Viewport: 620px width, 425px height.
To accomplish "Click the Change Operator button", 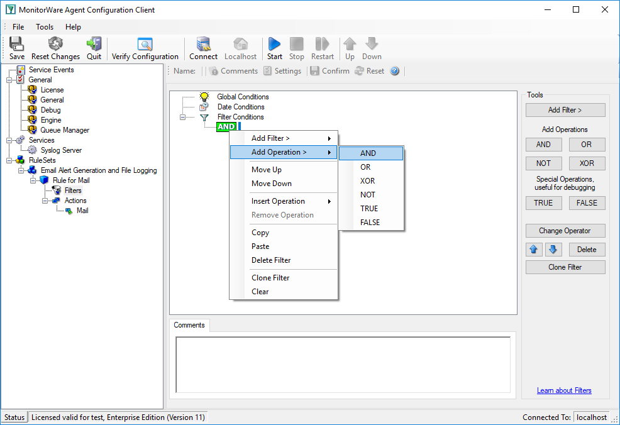I will (x=565, y=231).
